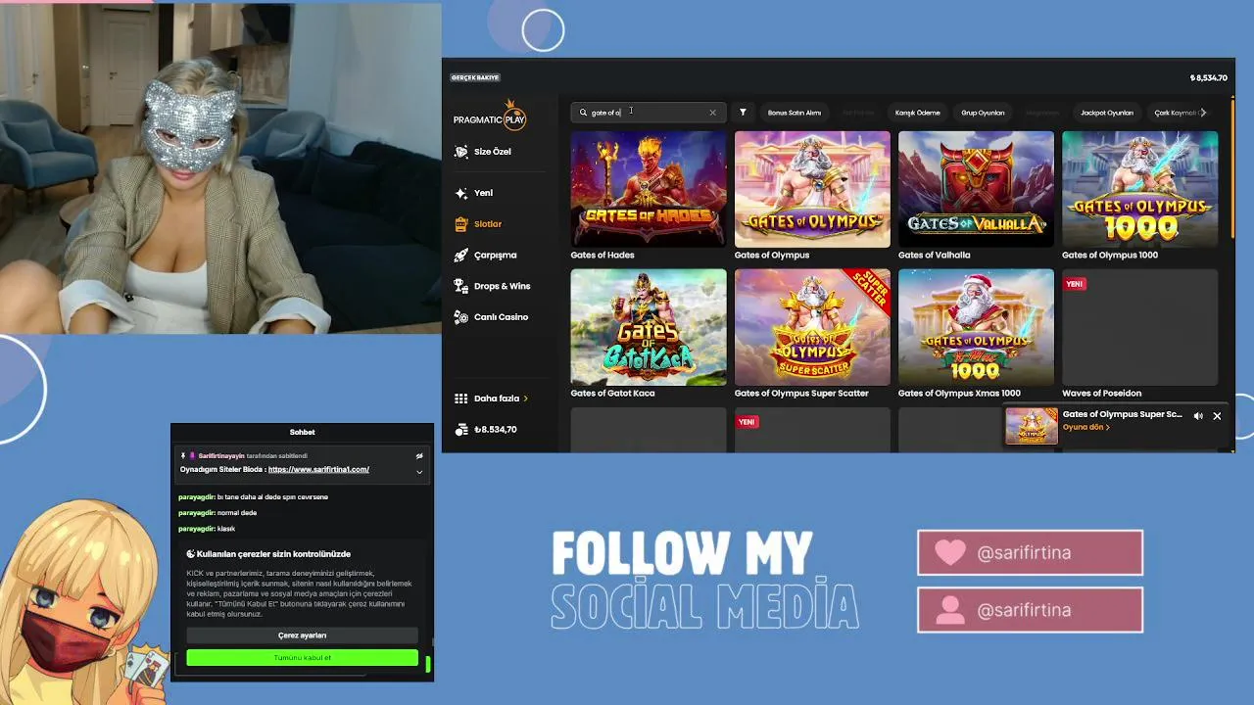Click the Sohbet chat header

click(302, 432)
